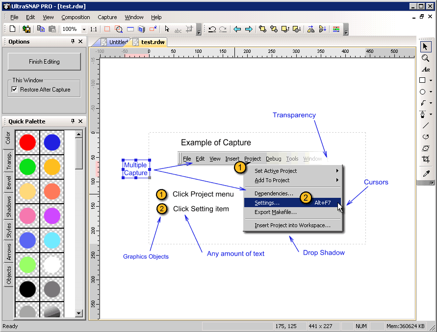Click the repeat last capture icon

153,29
